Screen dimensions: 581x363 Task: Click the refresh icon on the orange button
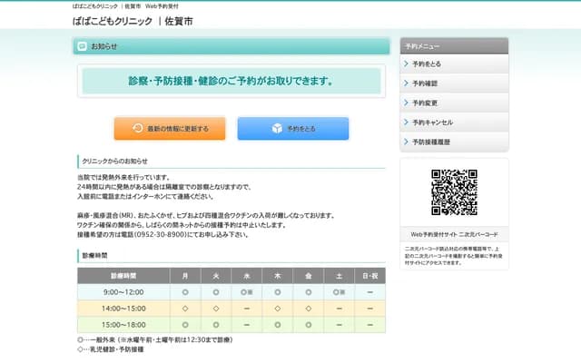click(138, 129)
